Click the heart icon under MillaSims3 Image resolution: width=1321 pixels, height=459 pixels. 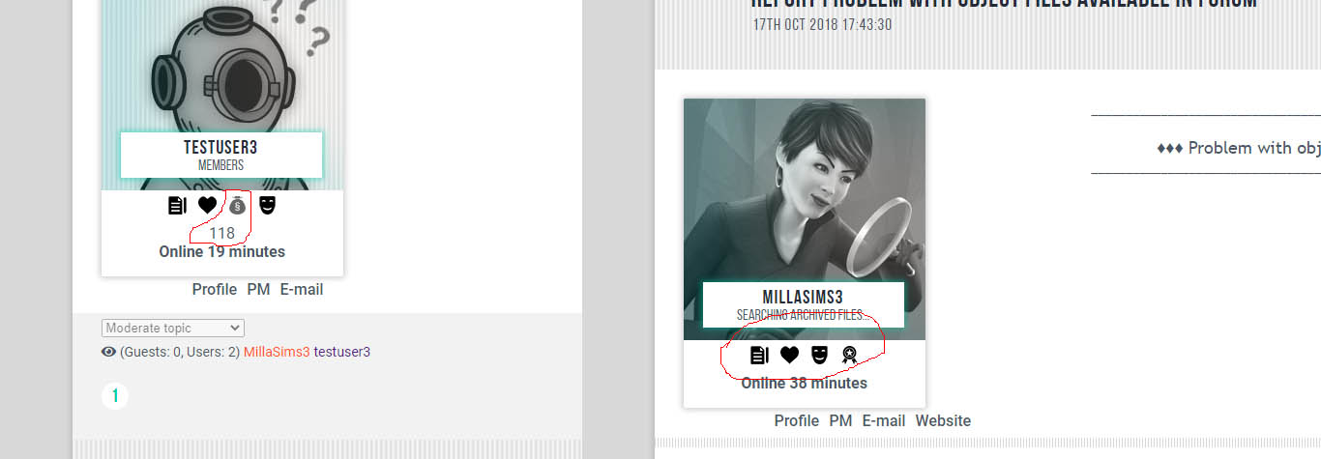pos(789,355)
